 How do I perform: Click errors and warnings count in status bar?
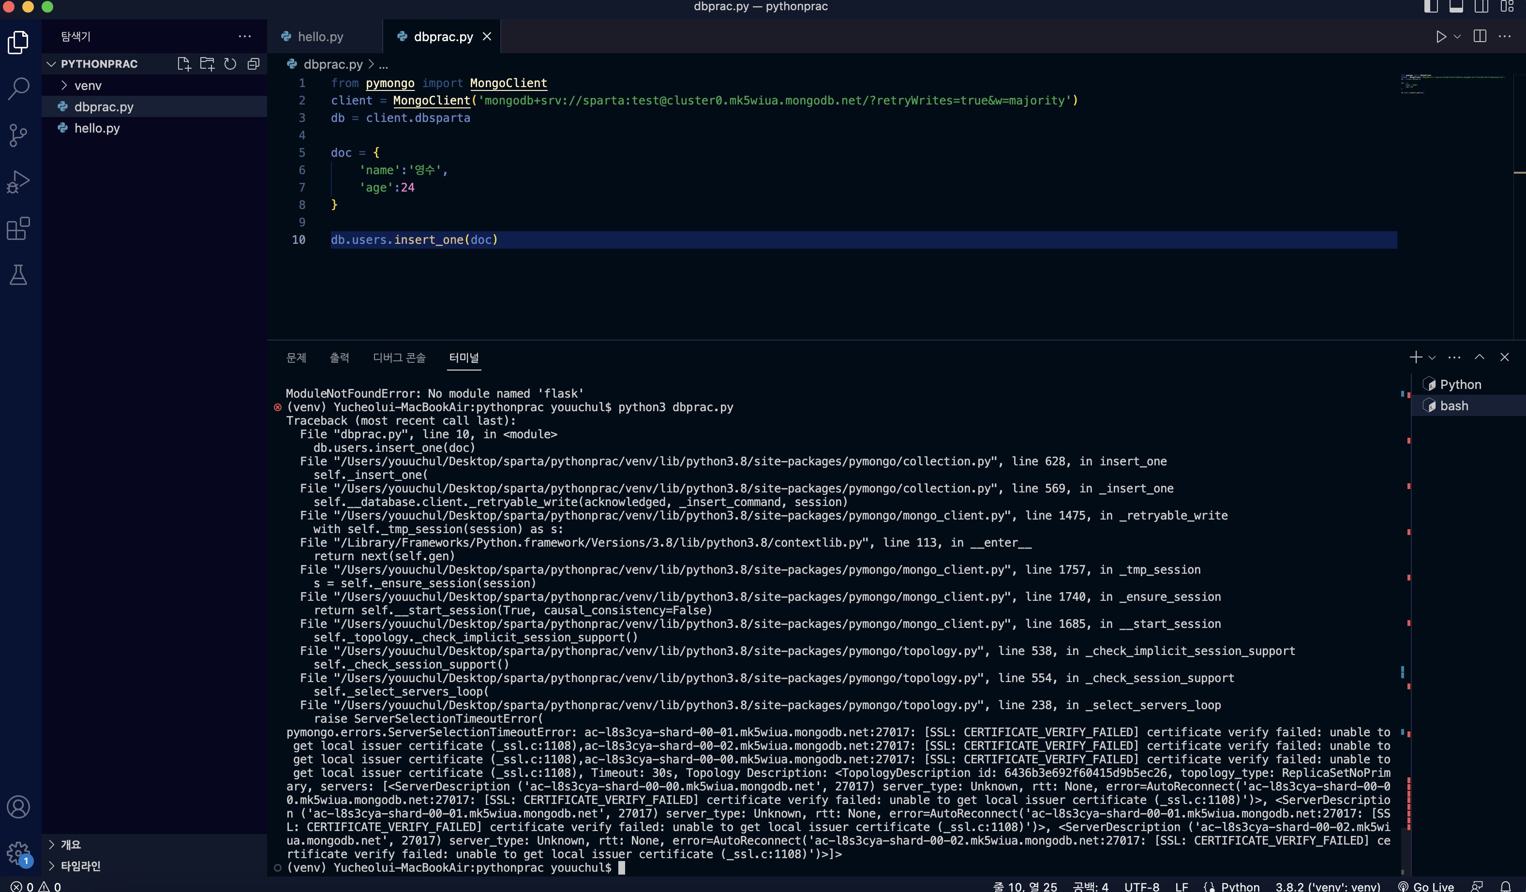[36, 886]
